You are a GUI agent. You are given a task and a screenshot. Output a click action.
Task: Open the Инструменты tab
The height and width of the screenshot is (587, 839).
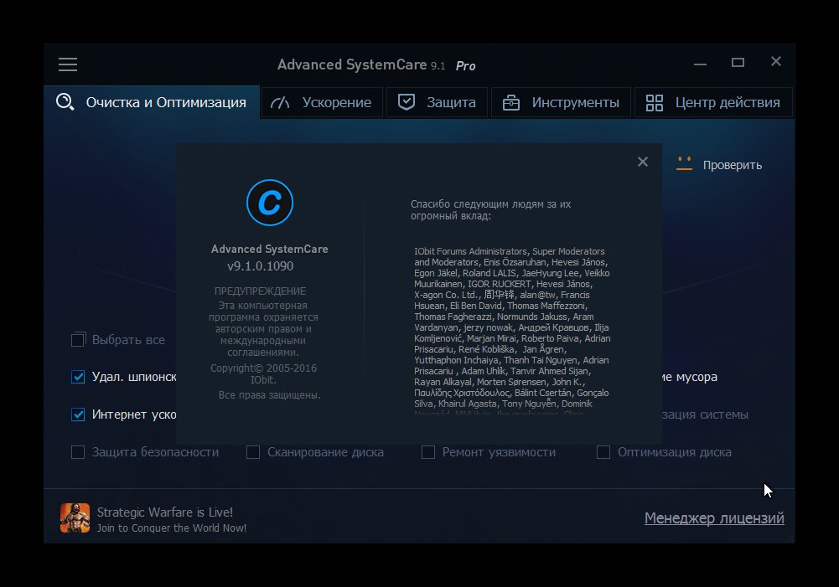[x=561, y=102]
